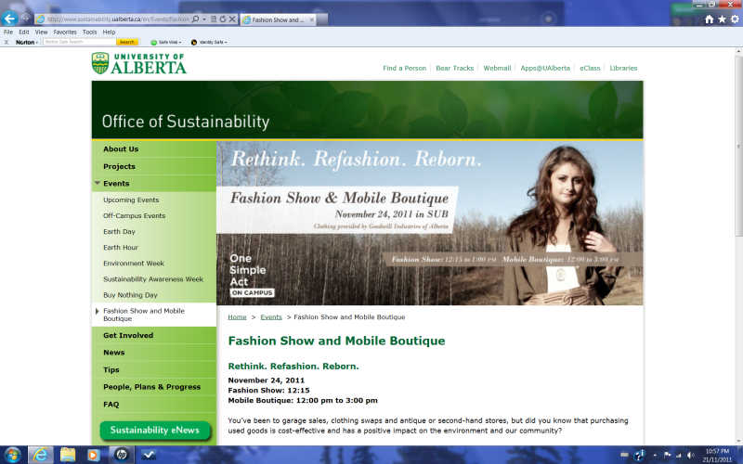This screenshot has width=743, height=464.
Task: Open the address bar autocomplete dropdown arrow
Action: pyautogui.click(x=204, y=19)
